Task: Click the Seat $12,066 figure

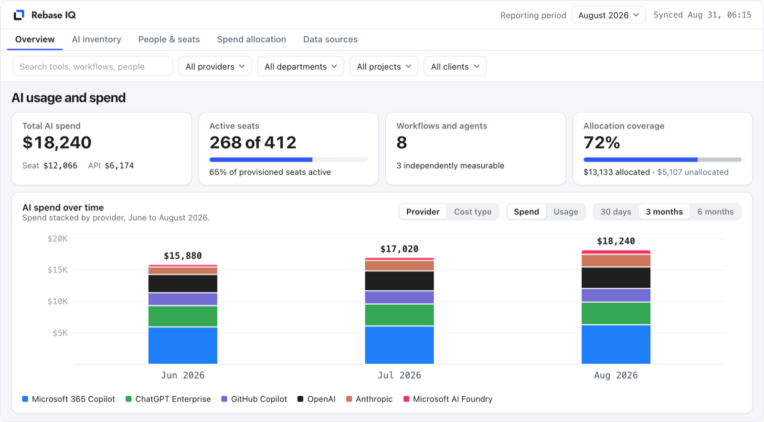Action: (50, 166)
